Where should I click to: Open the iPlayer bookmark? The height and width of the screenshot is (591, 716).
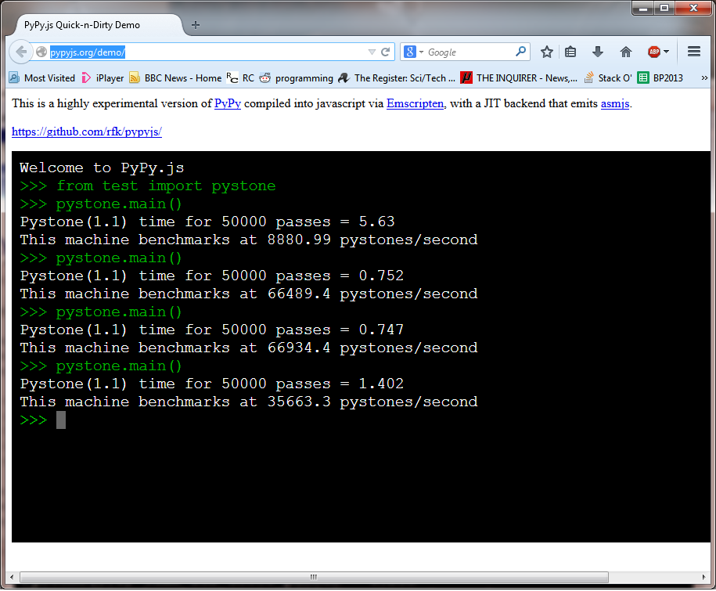[x=106, y=78]
